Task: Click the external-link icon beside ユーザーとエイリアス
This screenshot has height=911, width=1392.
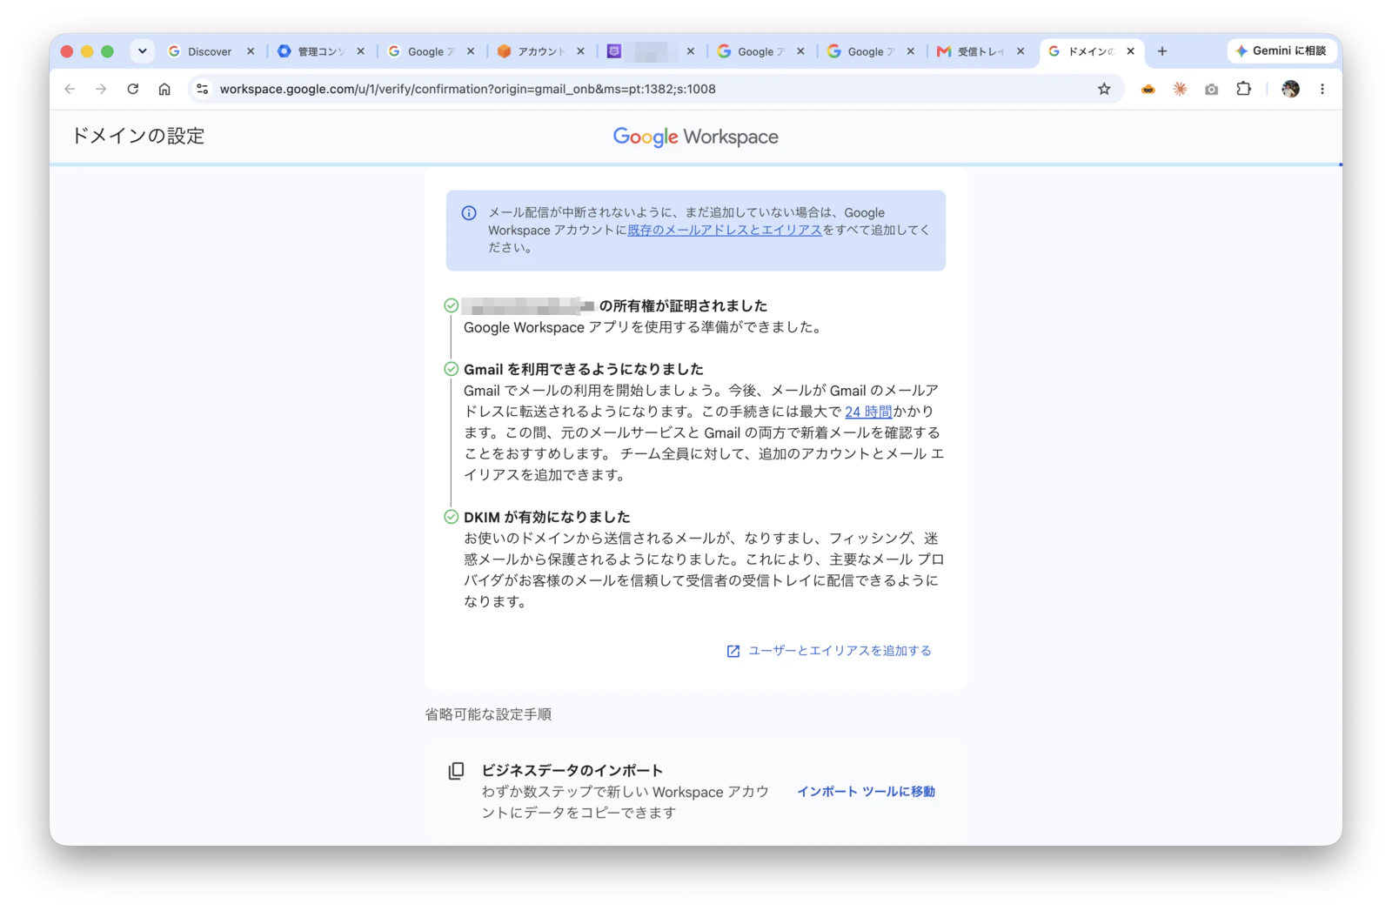Action: coord(733,652)
